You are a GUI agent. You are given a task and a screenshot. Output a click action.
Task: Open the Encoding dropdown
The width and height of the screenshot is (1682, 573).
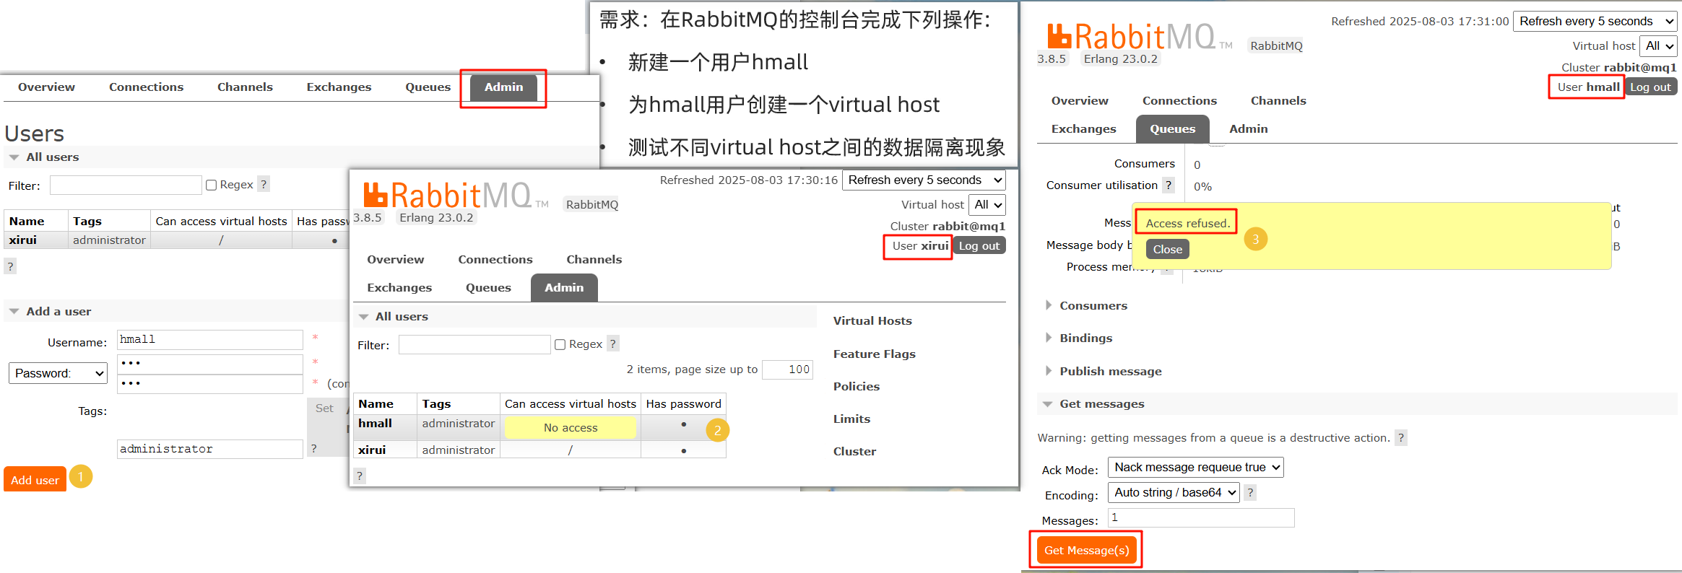coord(1174,493)
